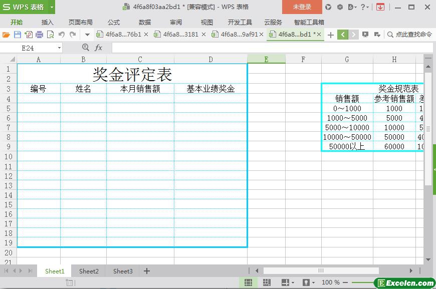Open print preview magnifier page icon

point(51,35)
